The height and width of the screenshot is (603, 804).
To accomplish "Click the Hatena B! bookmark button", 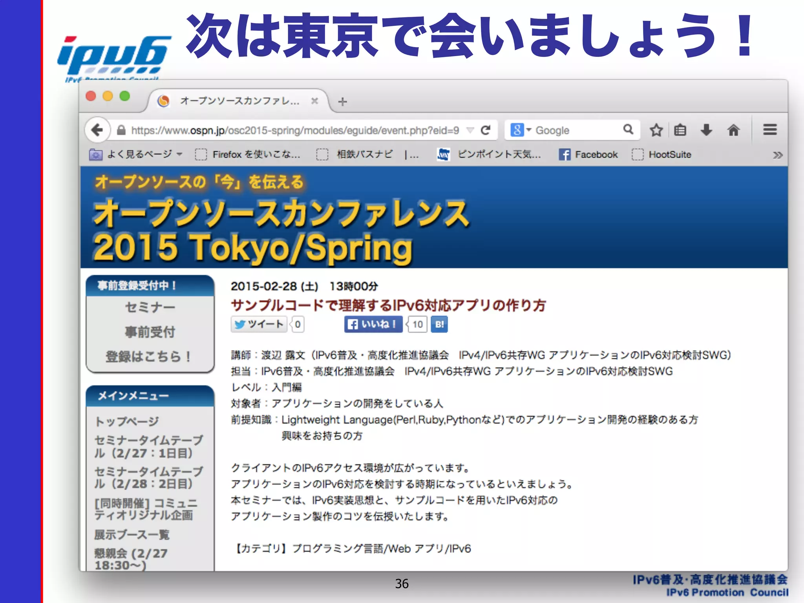I will (439, 324).
